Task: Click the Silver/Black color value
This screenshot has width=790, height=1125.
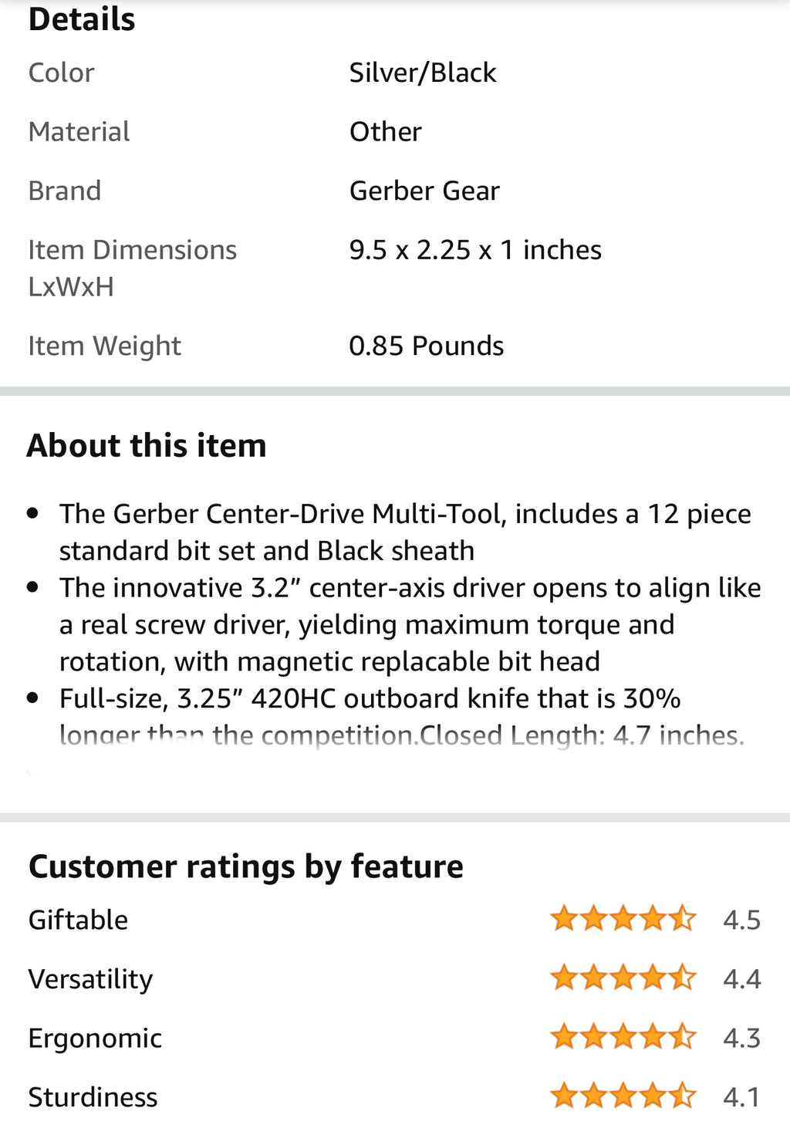Action: click(423, 73)
